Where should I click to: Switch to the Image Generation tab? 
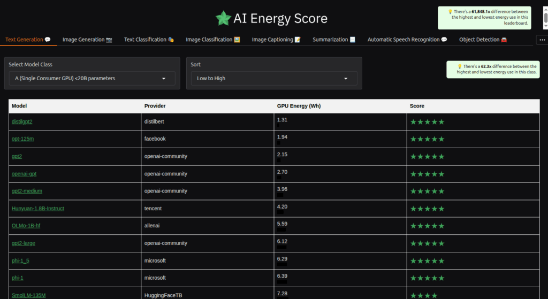click(87, 40)
